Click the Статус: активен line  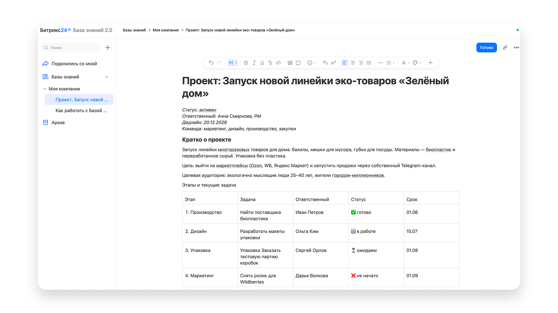tap(199, 110)
